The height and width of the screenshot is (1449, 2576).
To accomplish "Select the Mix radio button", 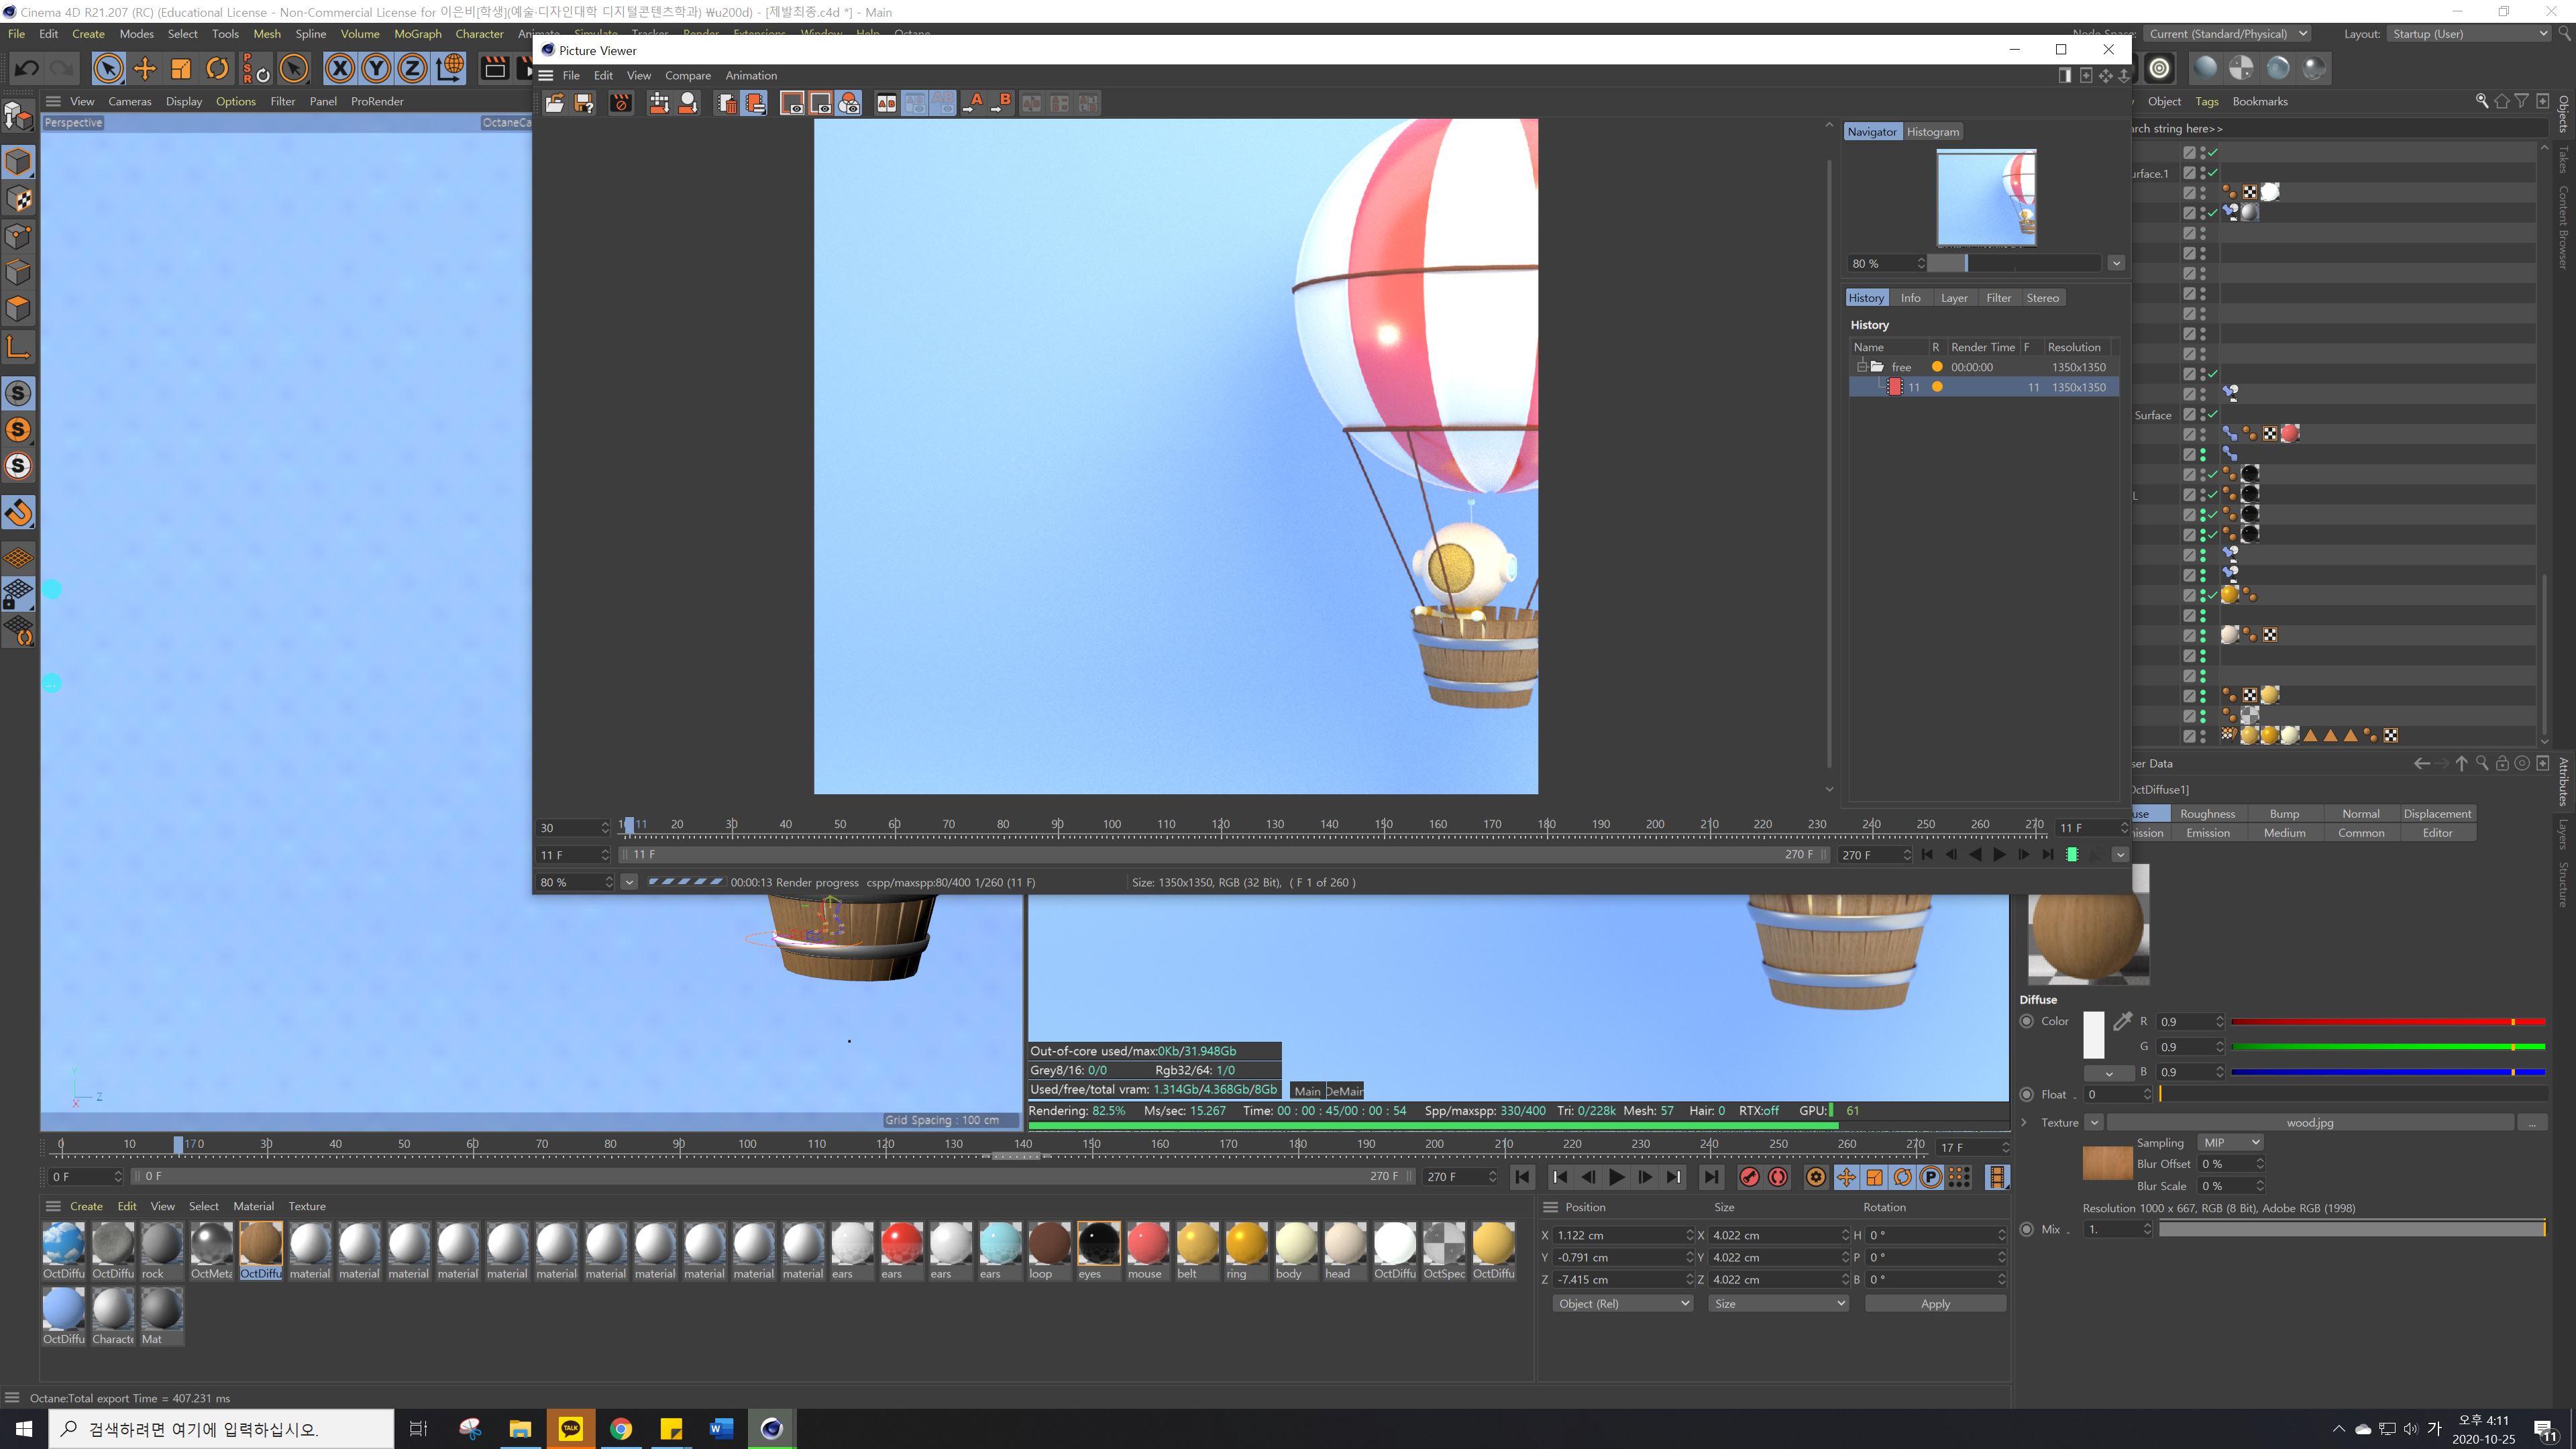I will pos(2026,1229).
